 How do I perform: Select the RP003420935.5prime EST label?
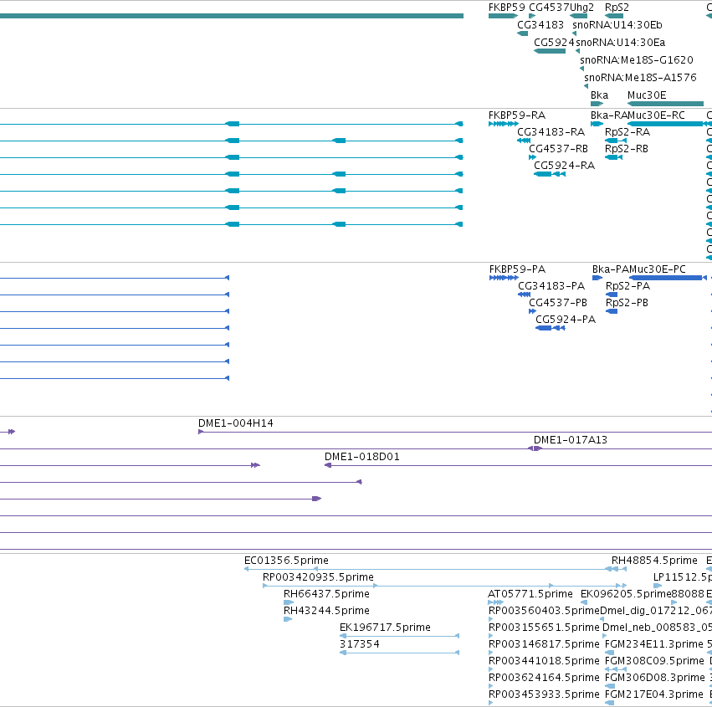pyautogui.click(x=318, y=577)
